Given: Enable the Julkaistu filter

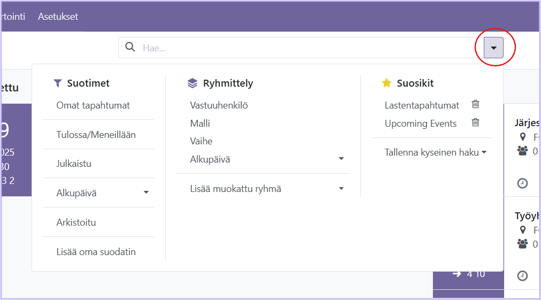Looking at the screenshot, I should (74, 164).
